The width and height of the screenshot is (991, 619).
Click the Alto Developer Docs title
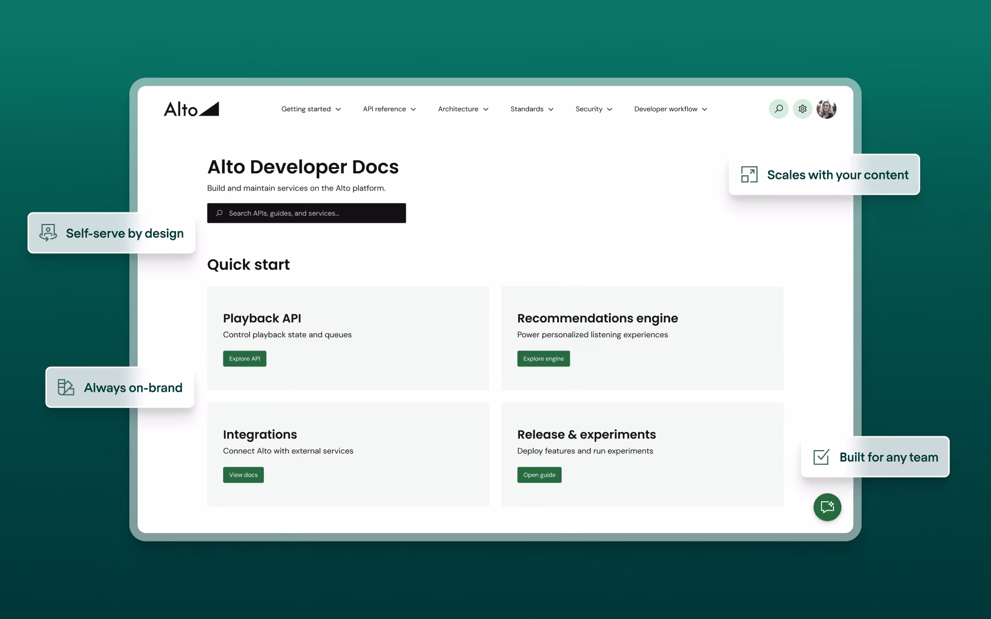point(303,167)
